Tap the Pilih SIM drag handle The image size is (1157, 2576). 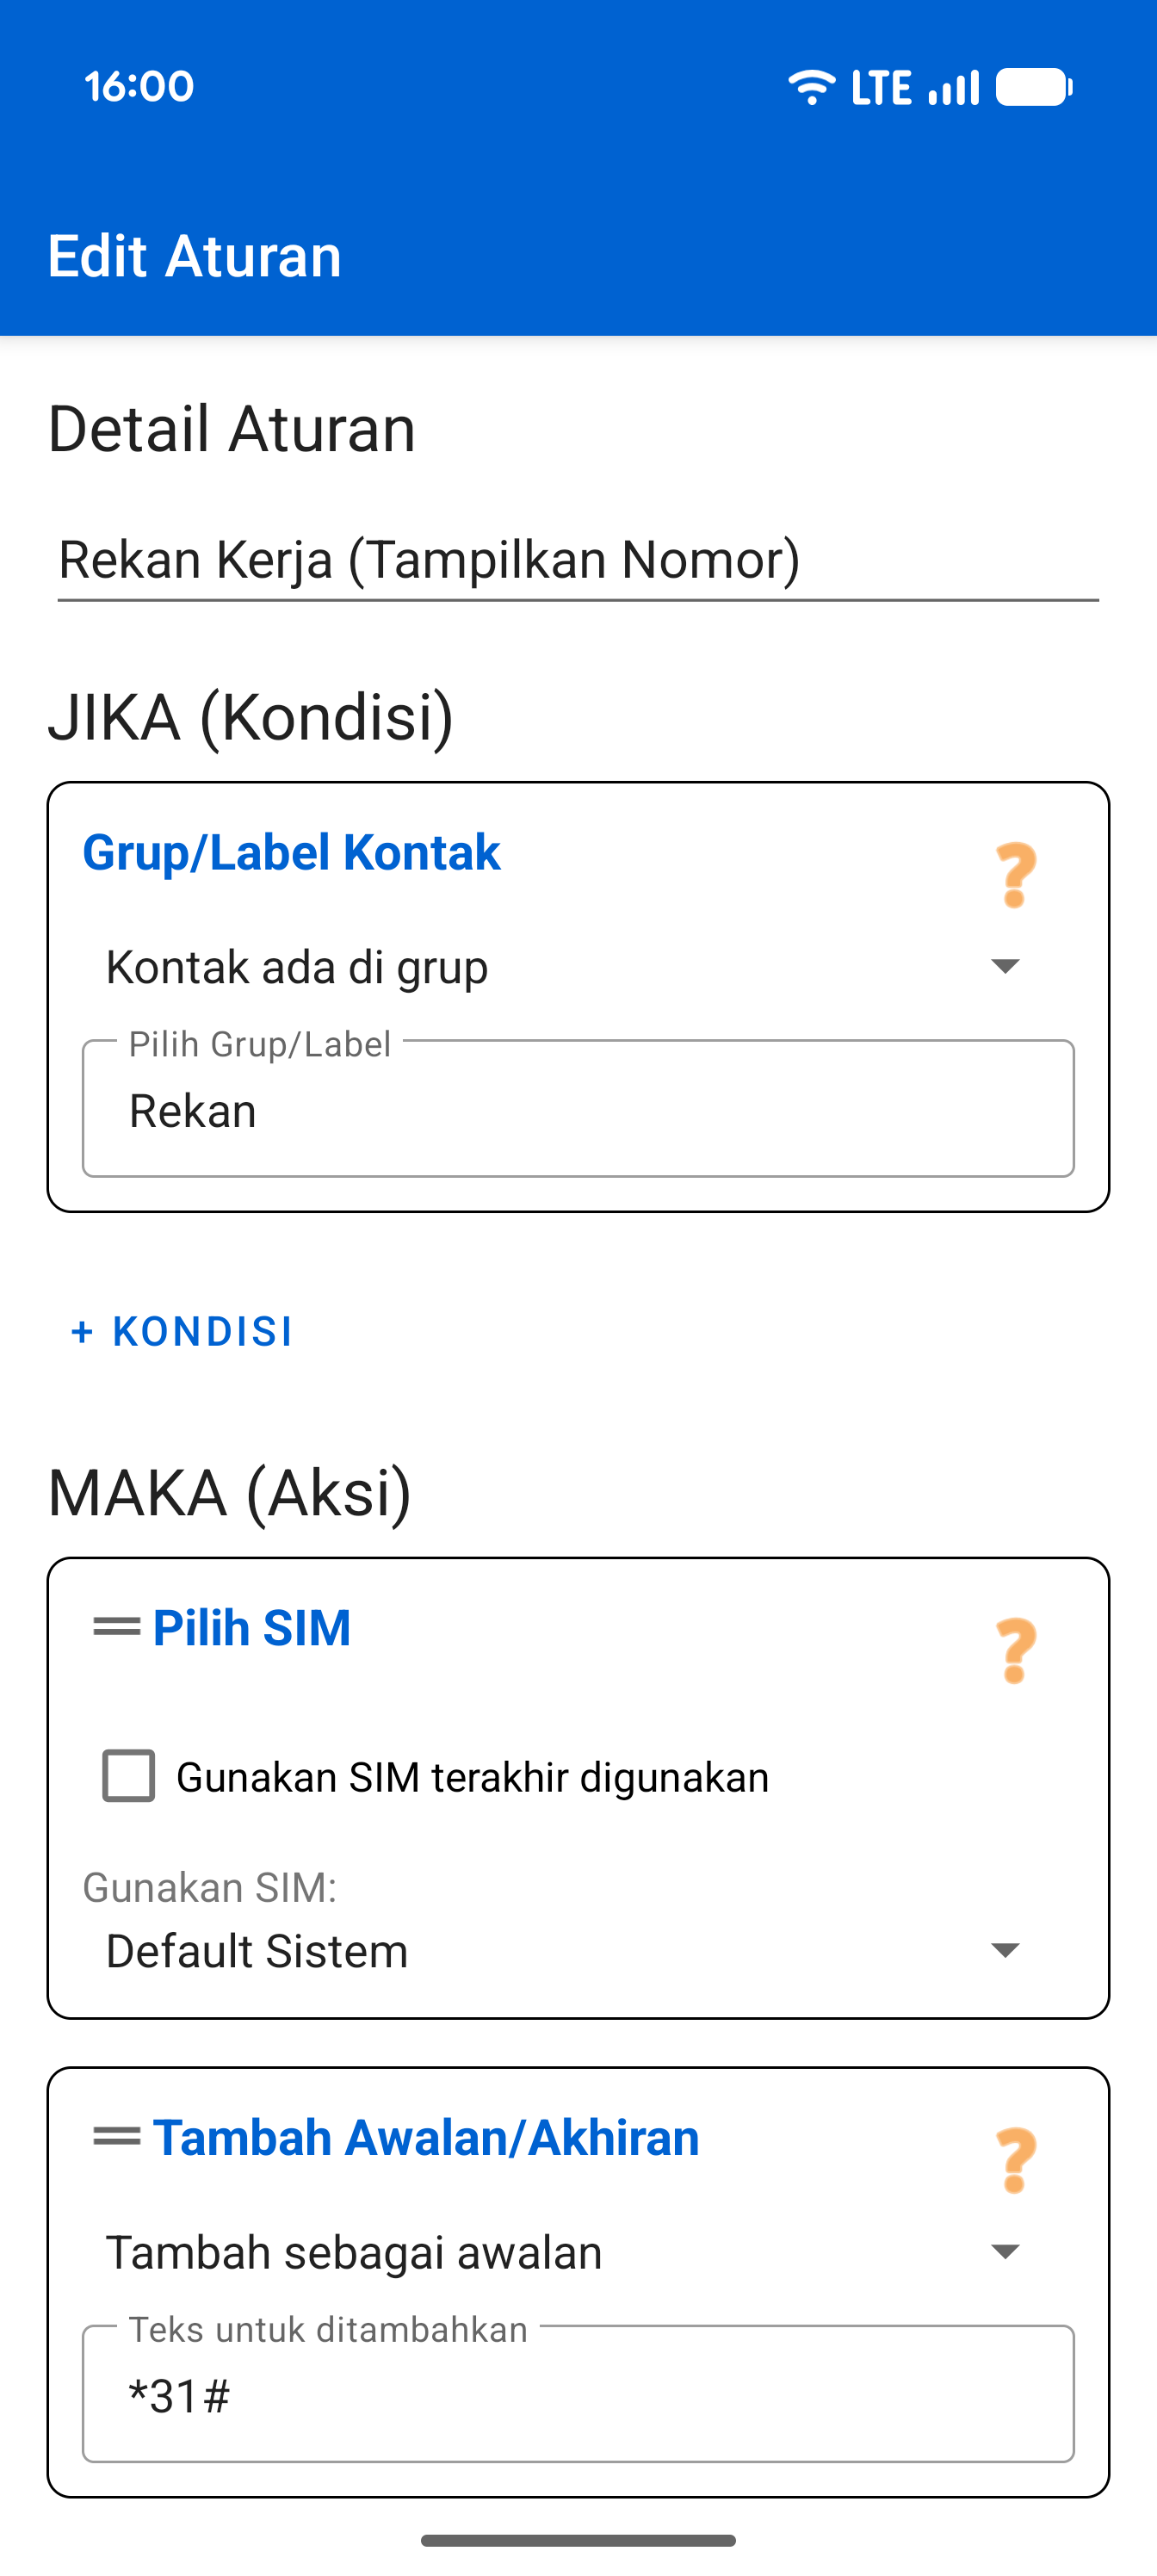click(116, 1627)
